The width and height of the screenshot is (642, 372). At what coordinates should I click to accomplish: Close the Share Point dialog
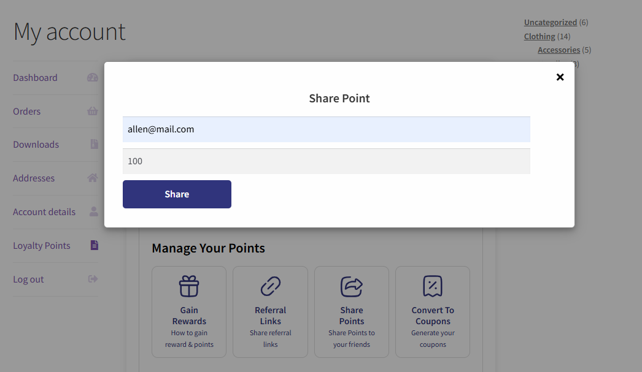pyautogui.click(x=560, y=77)
